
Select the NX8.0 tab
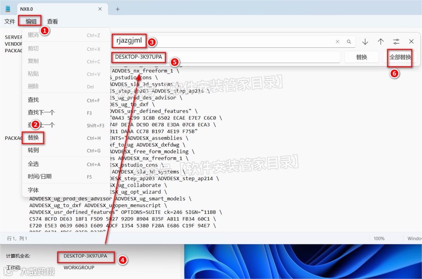[x=63, y=9]
